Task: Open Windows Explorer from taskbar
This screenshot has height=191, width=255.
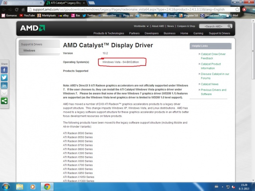Action: click(x=20, y=187)
